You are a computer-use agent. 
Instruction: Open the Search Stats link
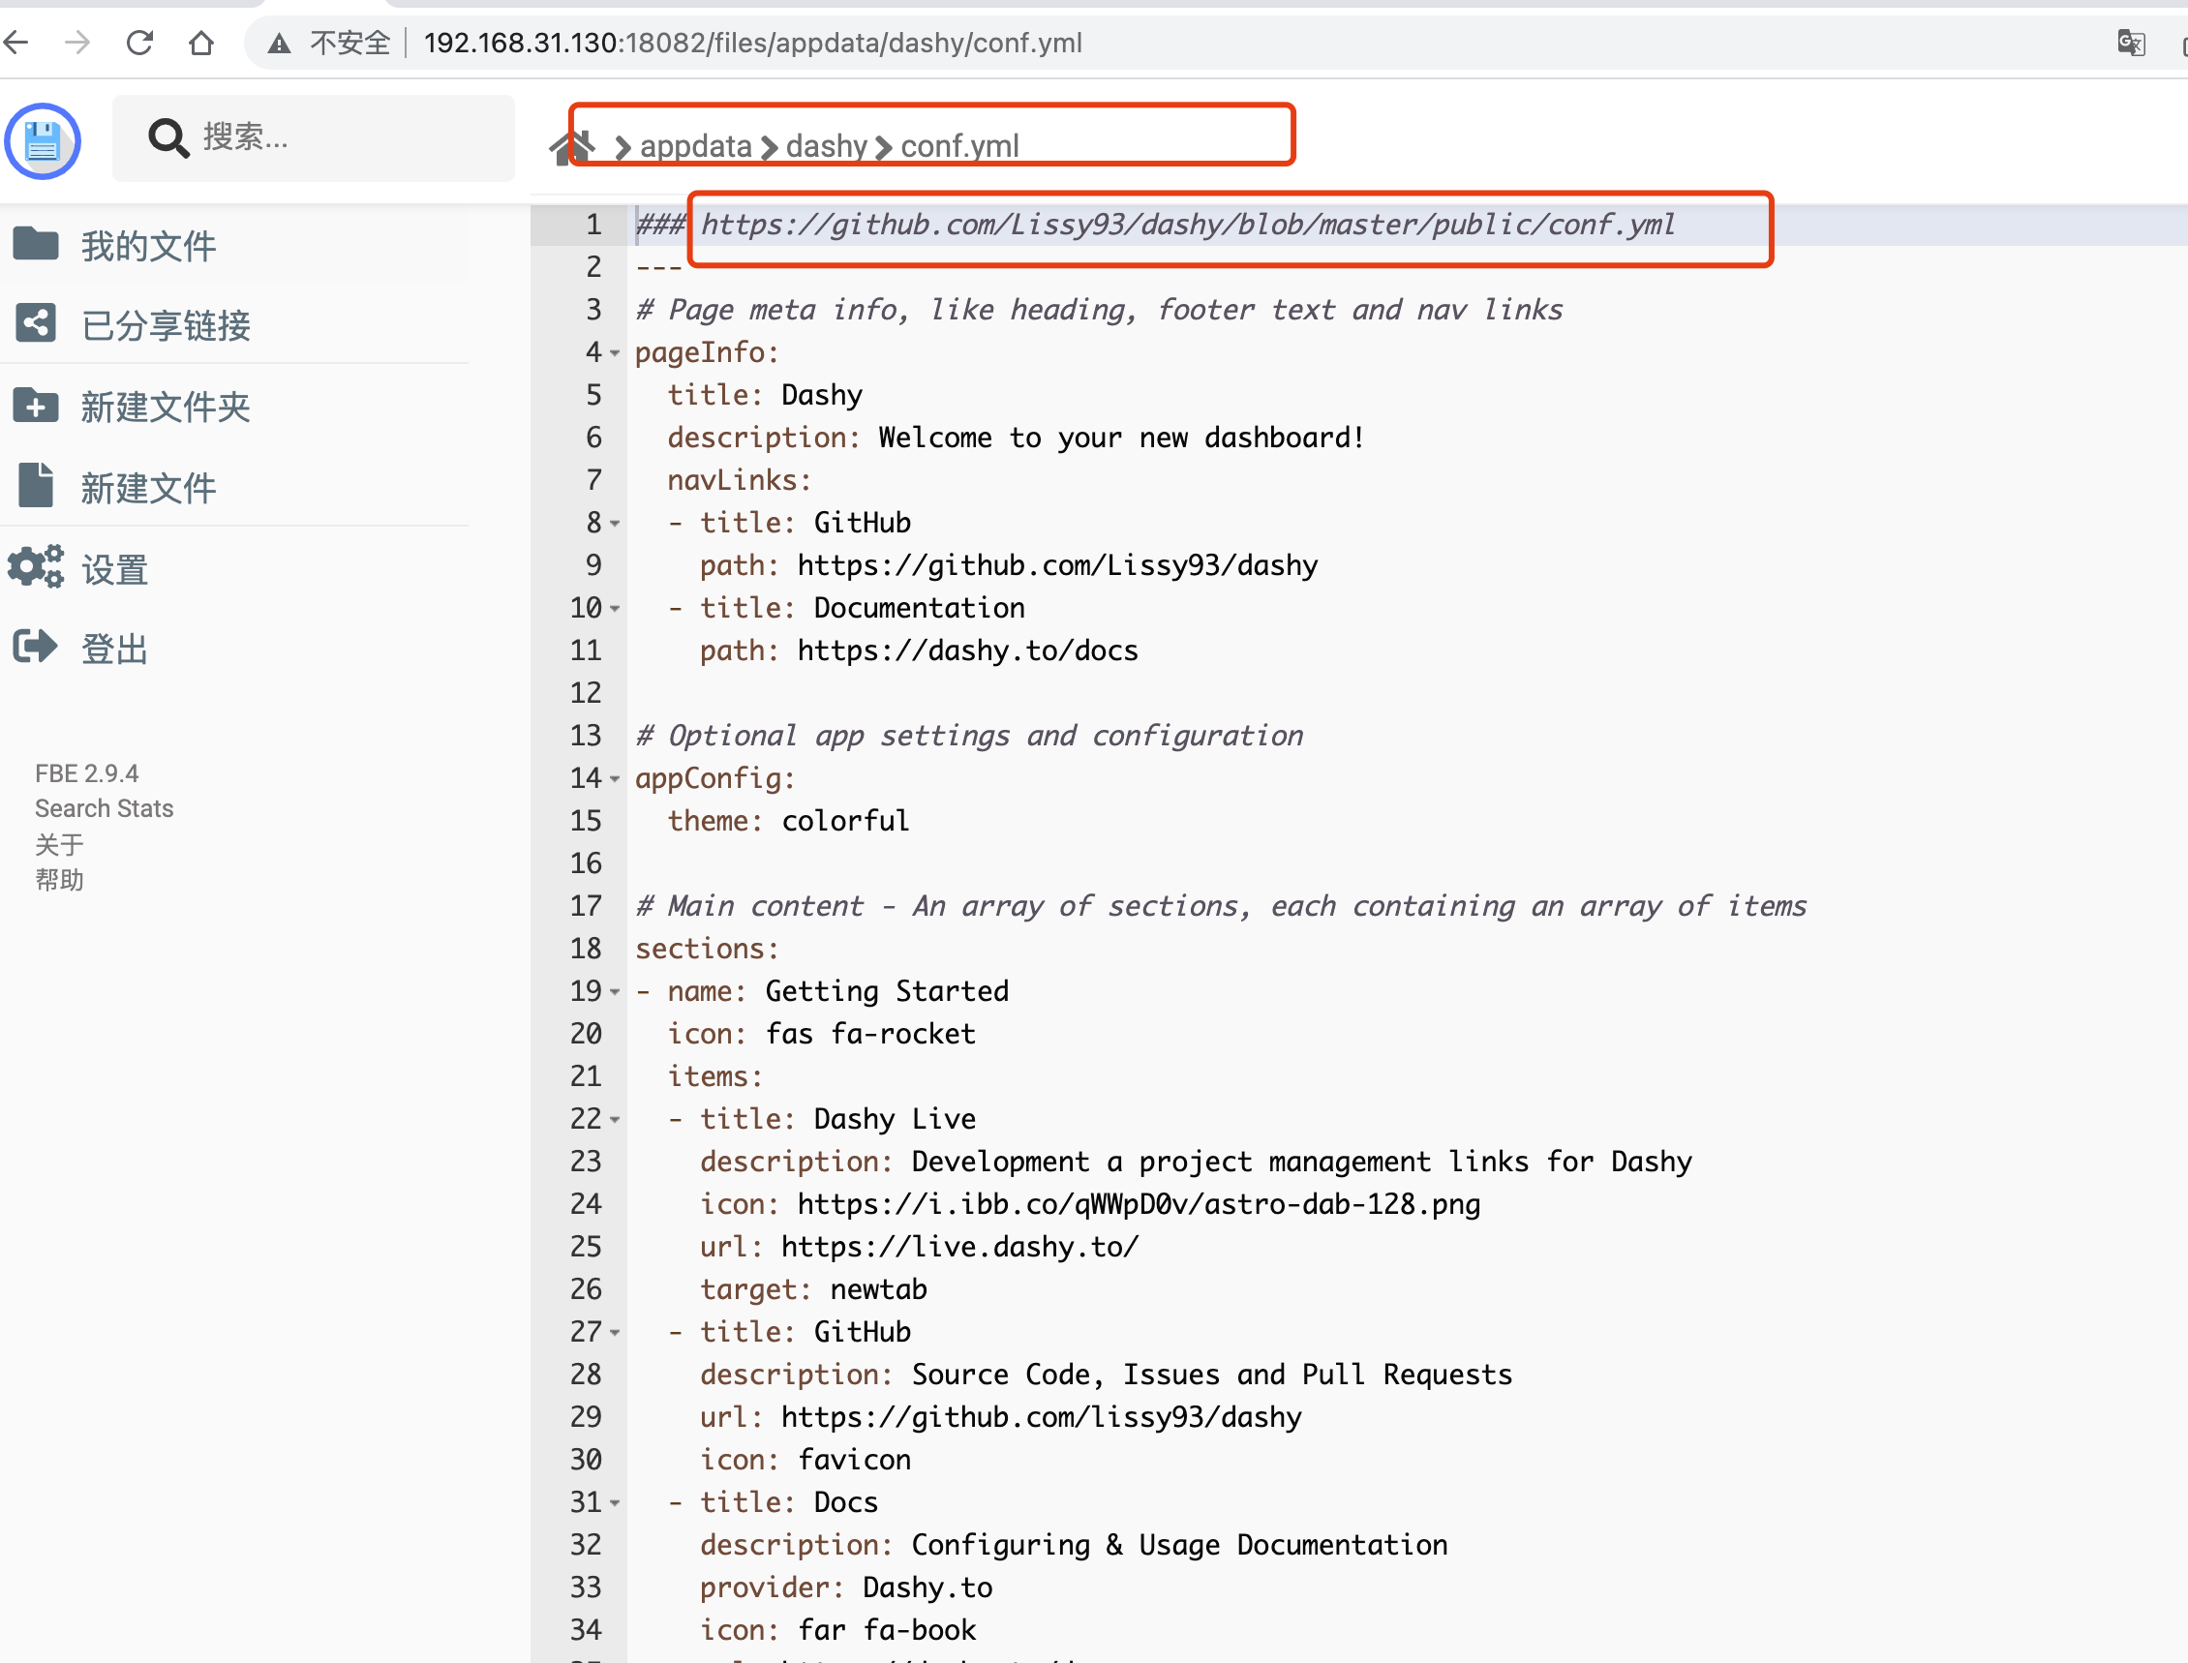pyautogui.click(x=104, y=808)
